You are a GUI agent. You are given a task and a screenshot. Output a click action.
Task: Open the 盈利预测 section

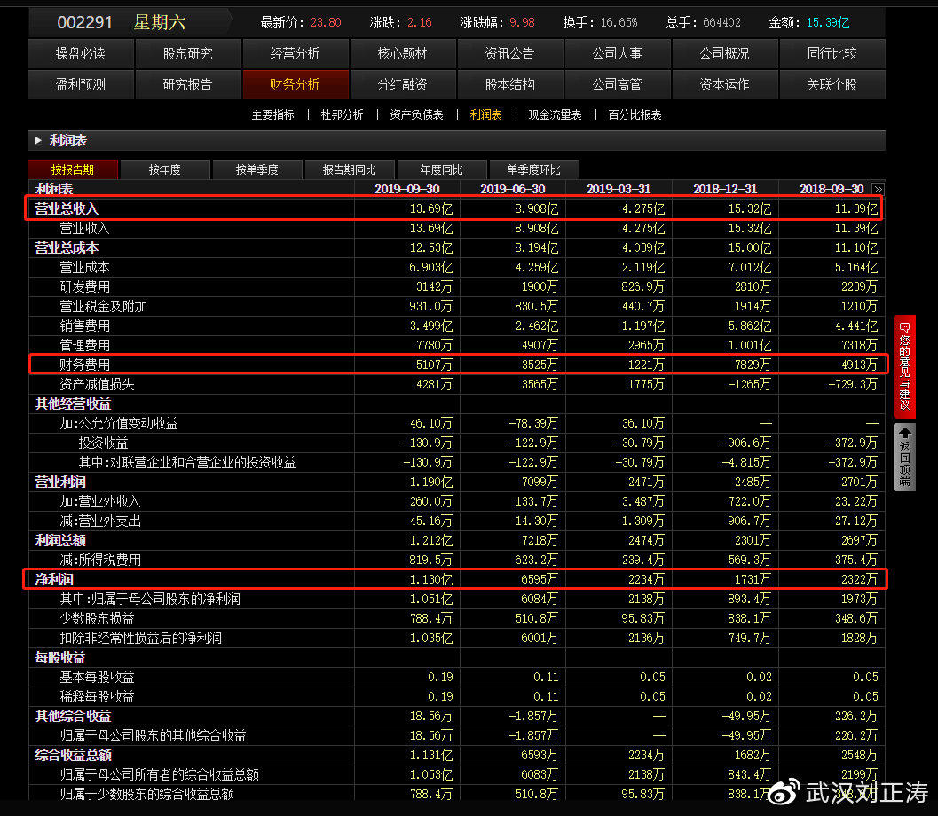[x=81, y=85]
